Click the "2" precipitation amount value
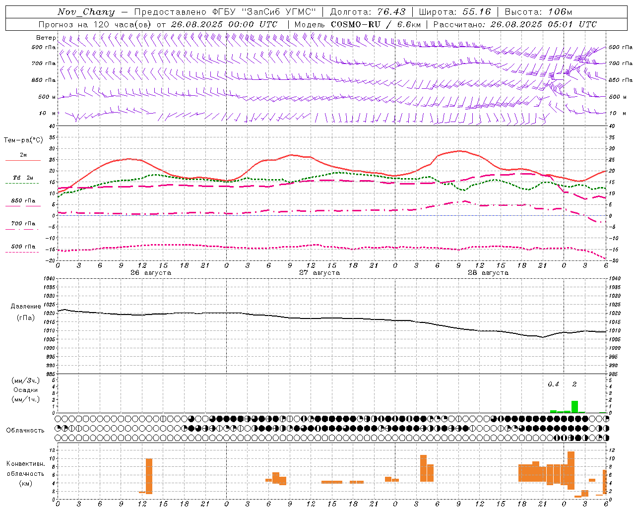This screenshot has height=508, width=635. [x=574, y=384]
